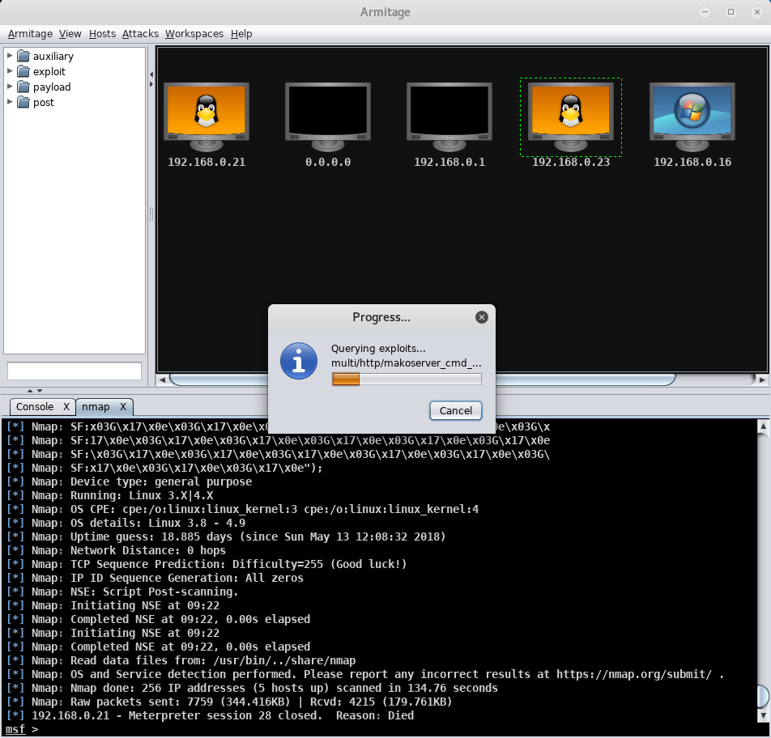This screenshot has height=738, width=771.
Task: Switch to the Console tab
Action: 35,407
